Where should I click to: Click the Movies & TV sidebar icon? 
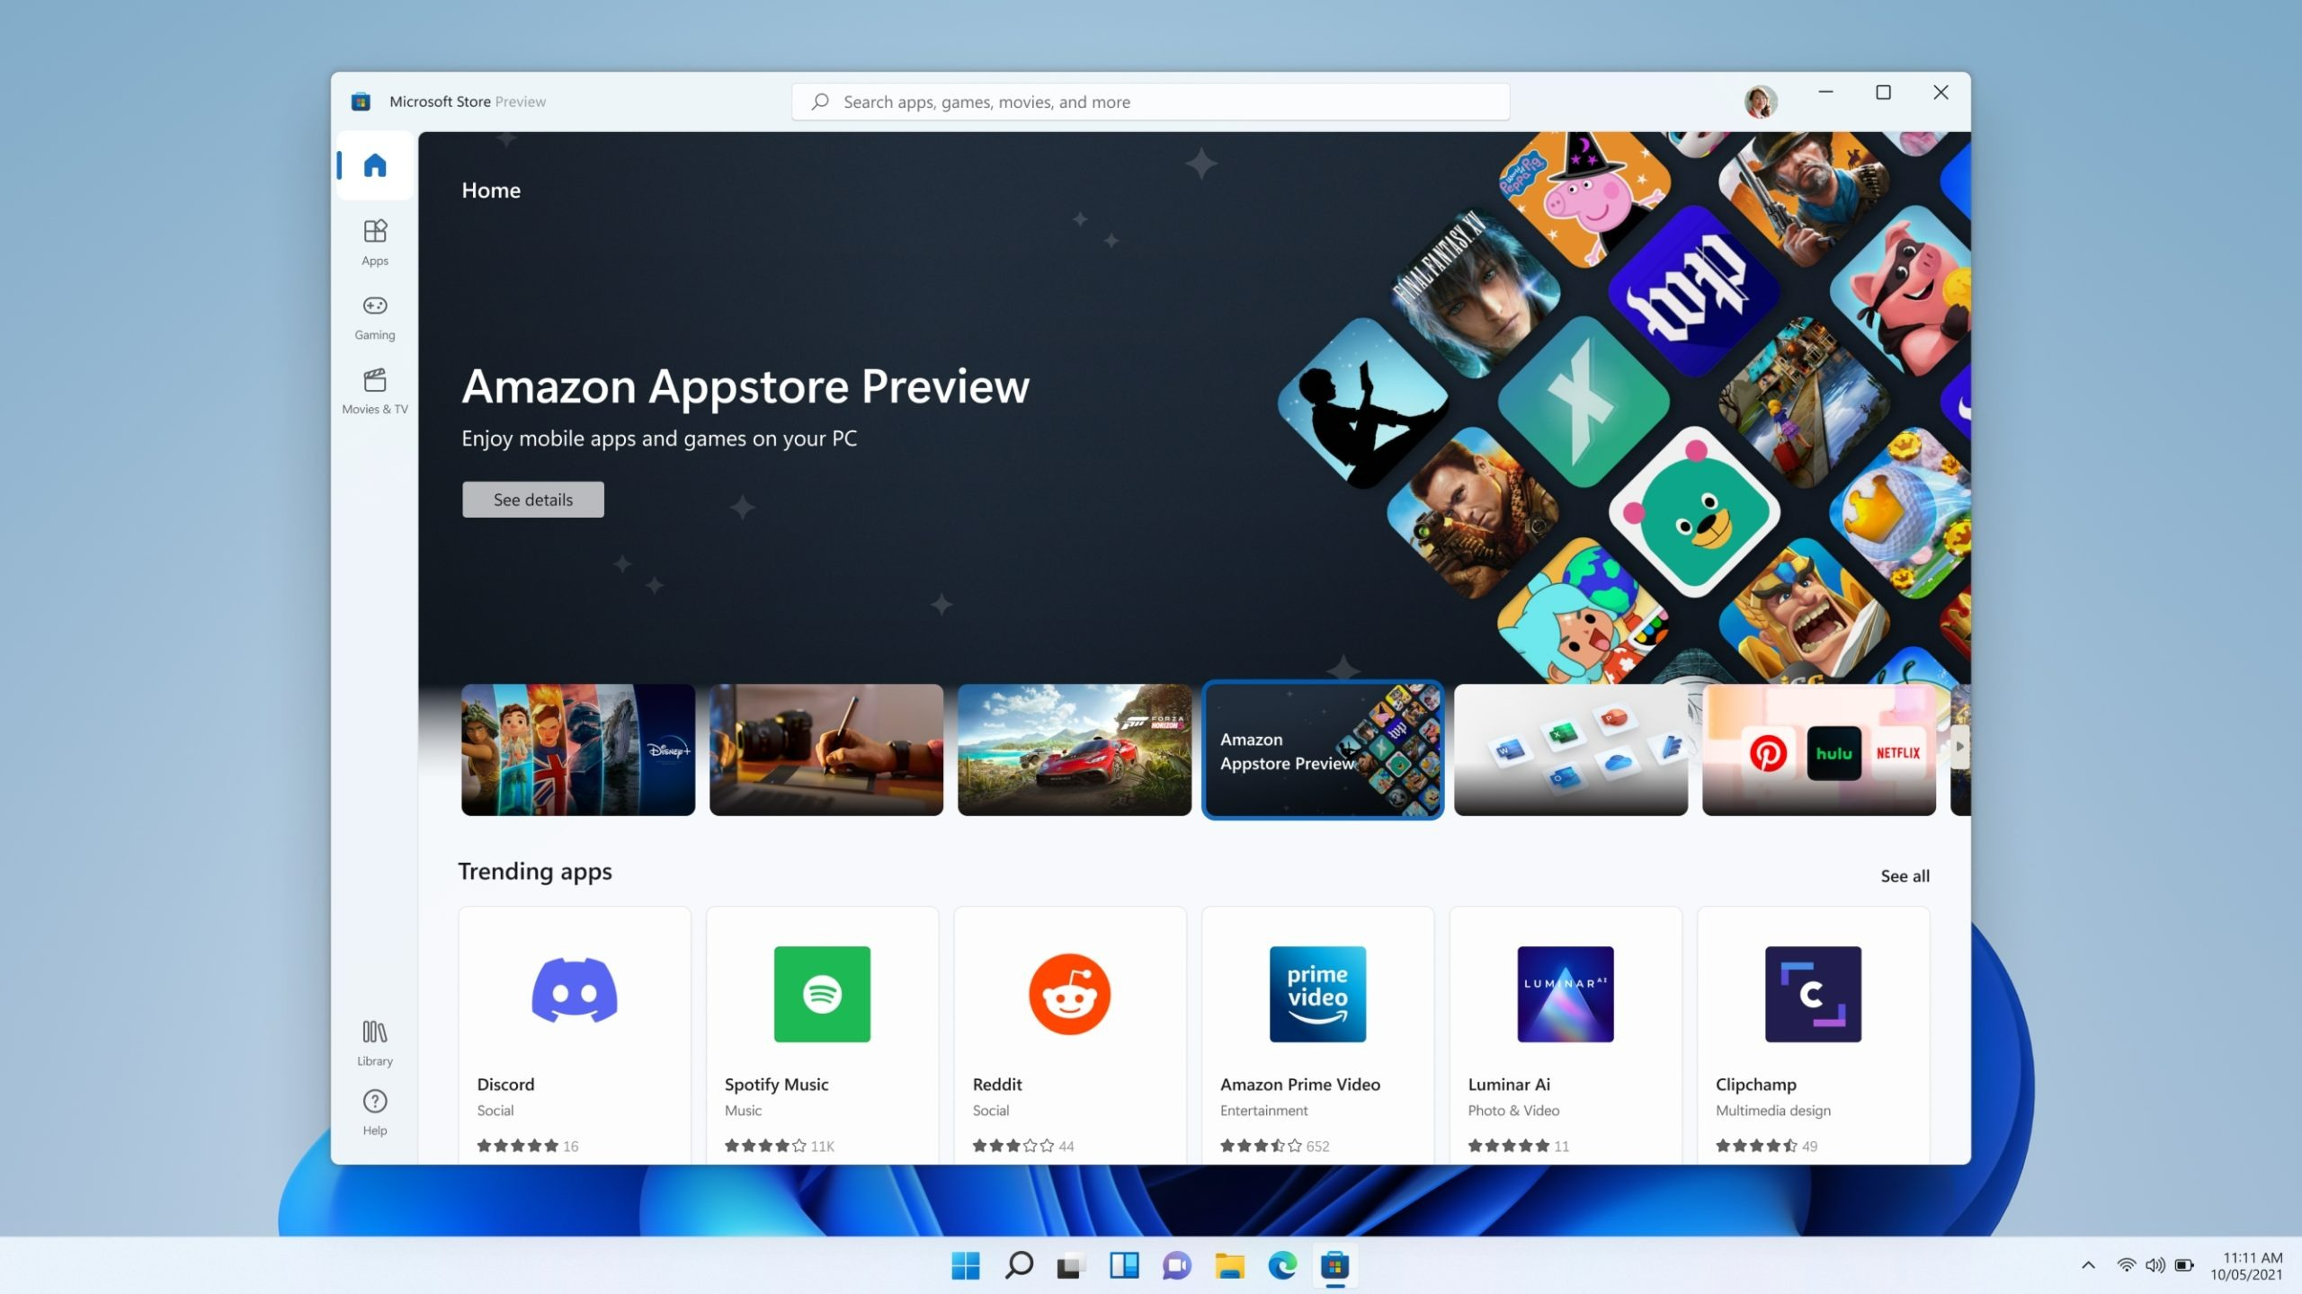(x=375, y=389)
